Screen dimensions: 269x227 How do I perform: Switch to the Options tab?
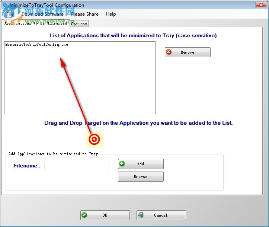(x=79, y=24)
